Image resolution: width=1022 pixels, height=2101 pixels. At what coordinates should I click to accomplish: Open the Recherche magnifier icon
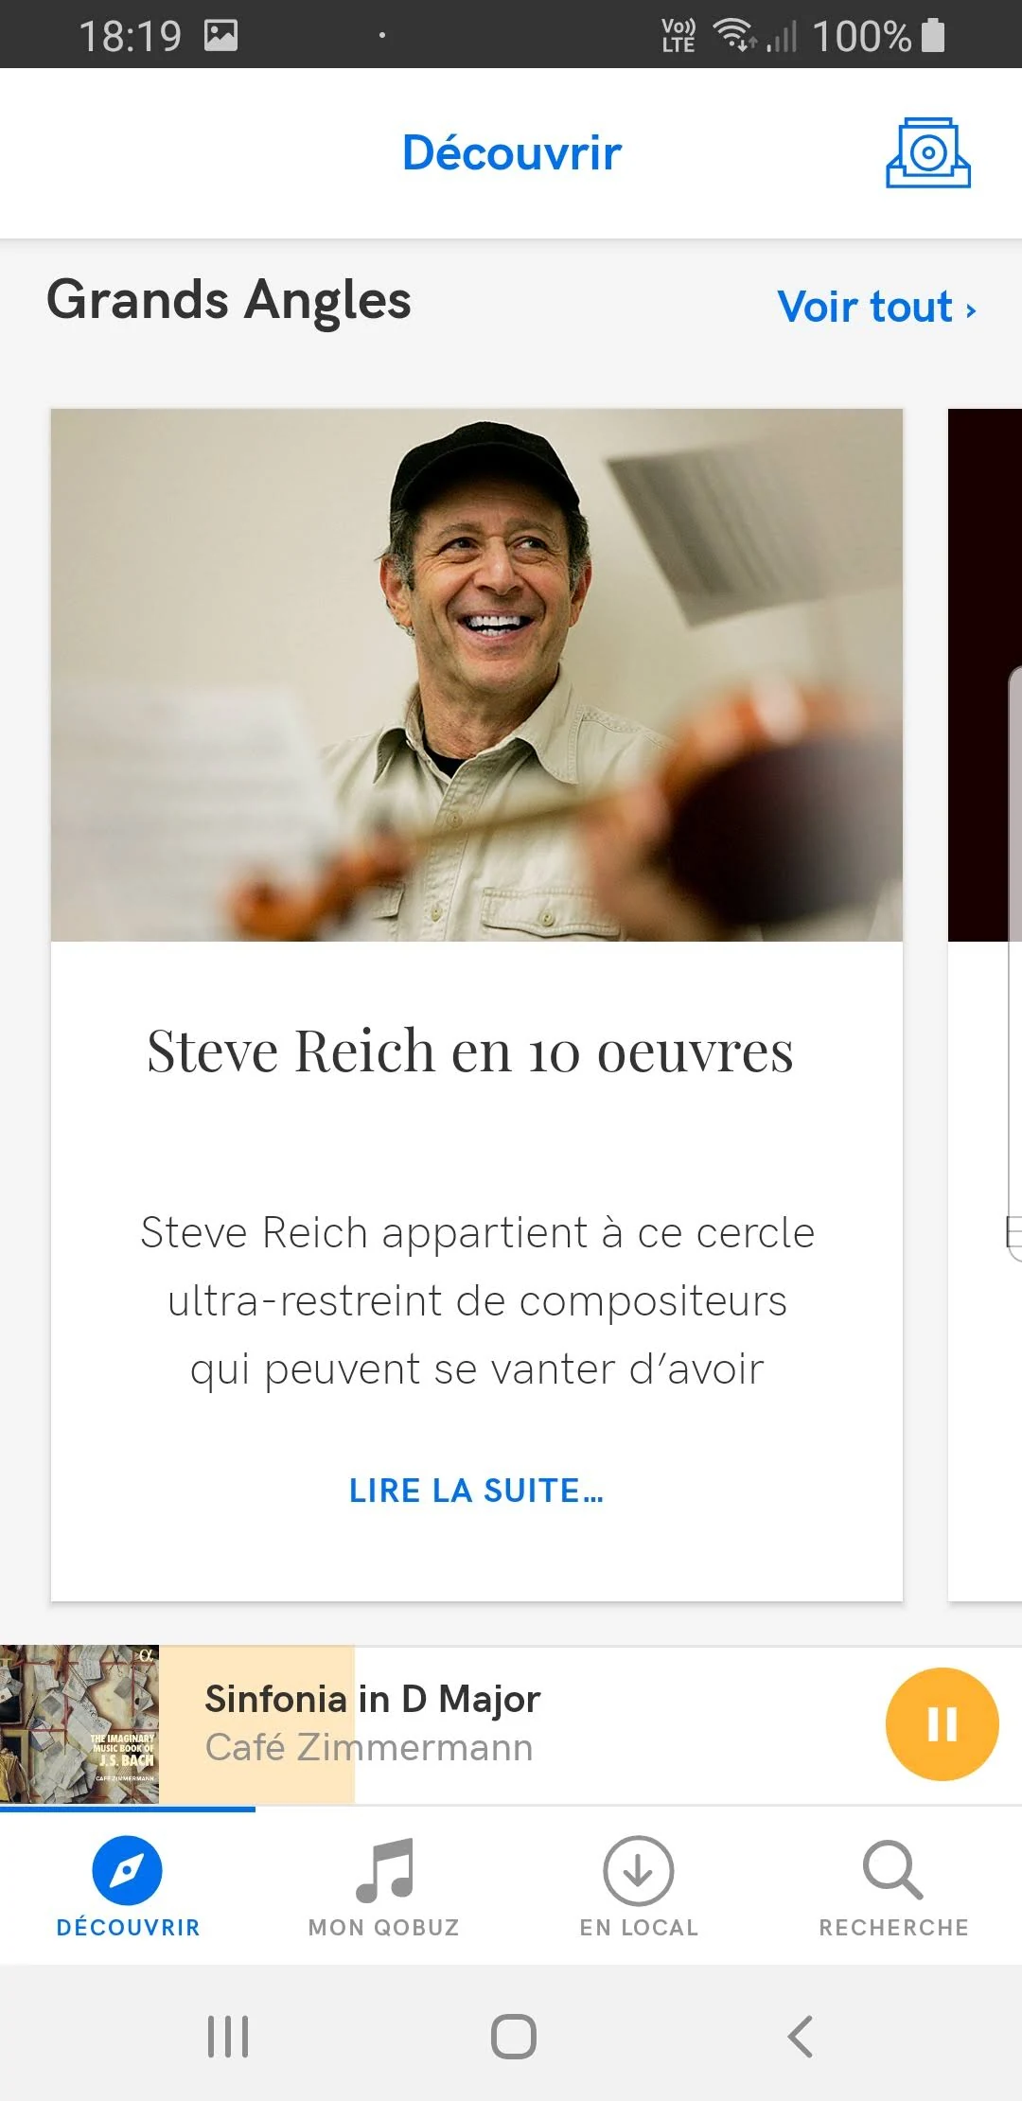click(892, 1870)
